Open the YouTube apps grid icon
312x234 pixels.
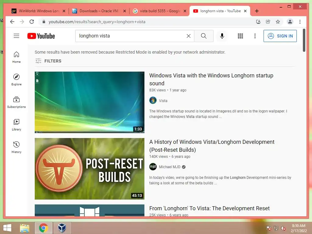tap(240, 36)
